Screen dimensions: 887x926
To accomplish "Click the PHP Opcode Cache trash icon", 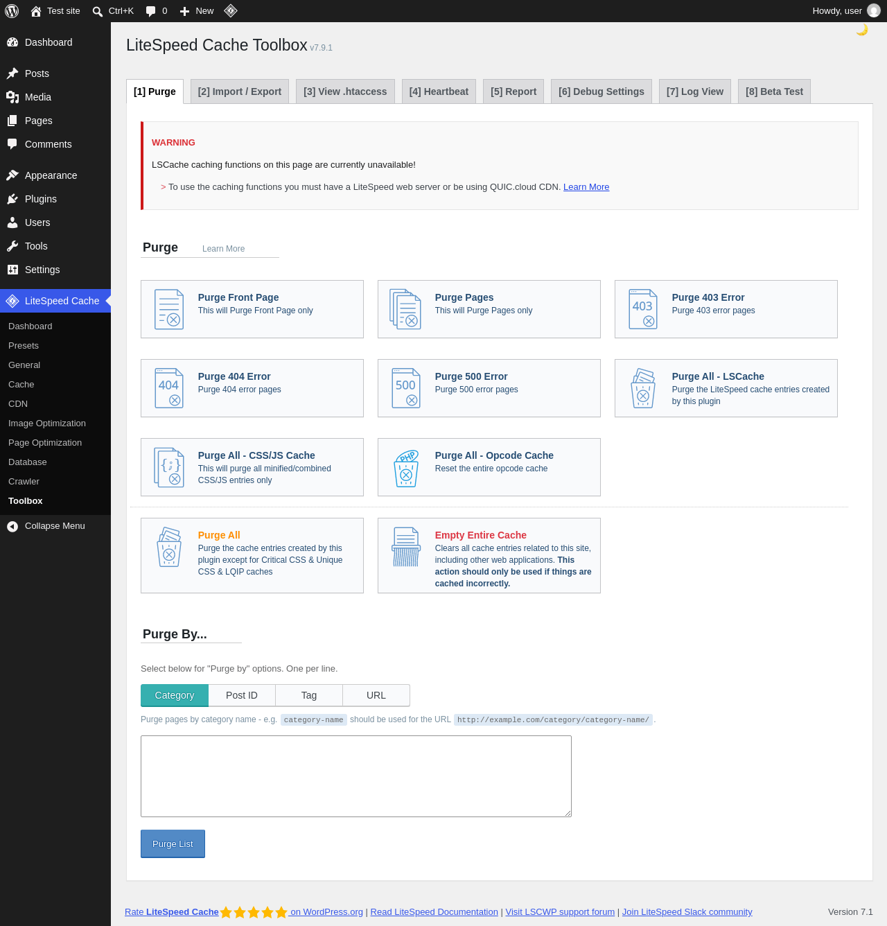I will (x=406, y=468).
